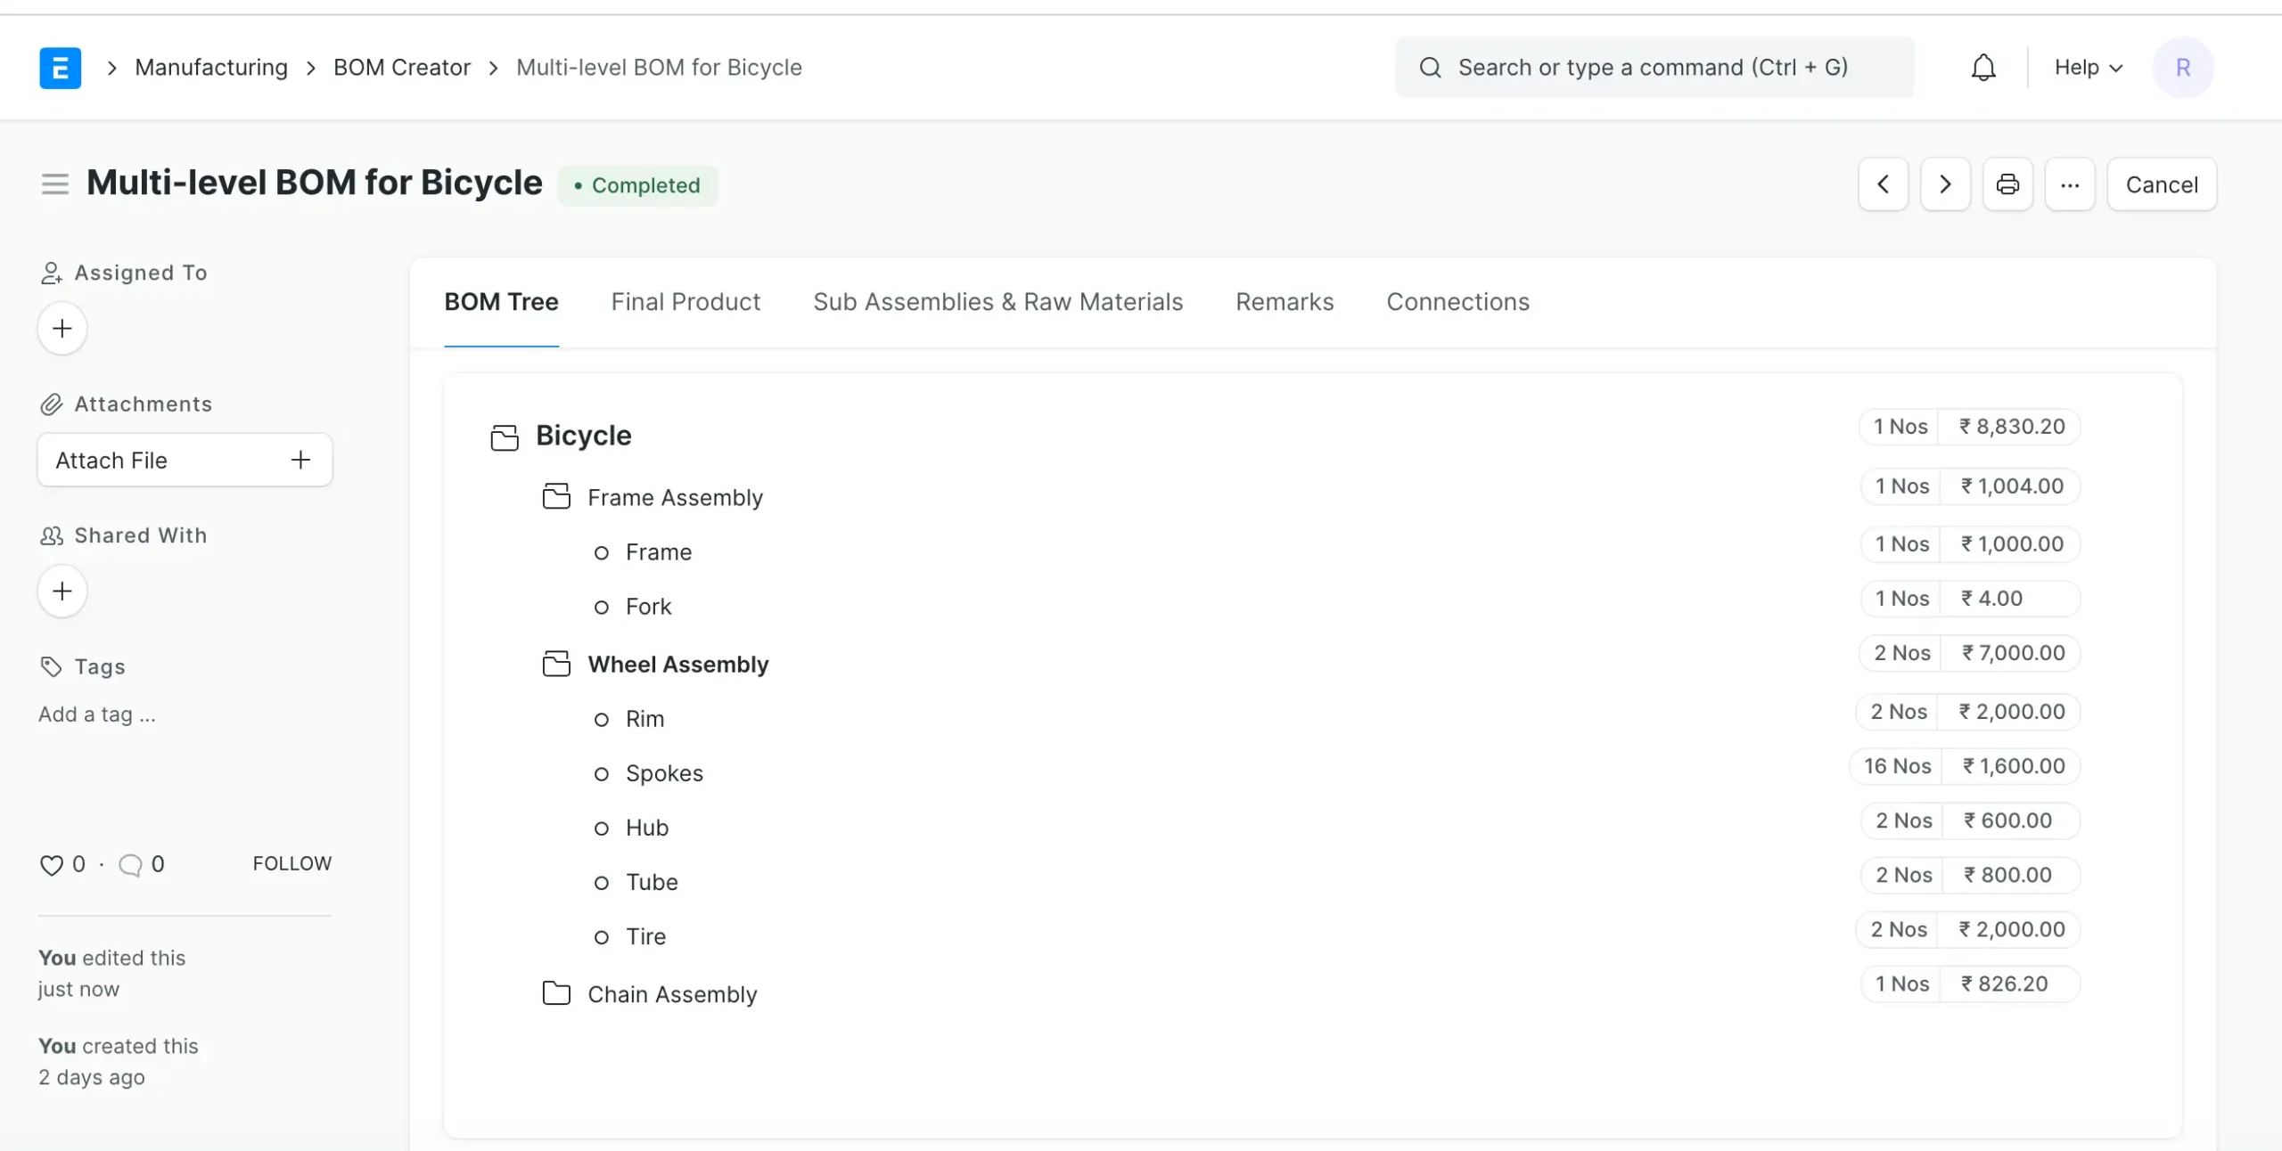Open the more options ellipsis menu
The image size is (2282, 1151).
click(2070, 184)
